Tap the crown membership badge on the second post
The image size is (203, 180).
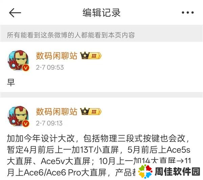tap(85, 111)
